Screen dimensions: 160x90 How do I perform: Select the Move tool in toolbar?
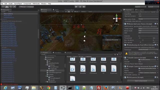click(x=7, y=7)
